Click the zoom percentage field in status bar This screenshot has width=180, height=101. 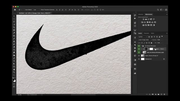pyautogui.click(x=20, y=95)
